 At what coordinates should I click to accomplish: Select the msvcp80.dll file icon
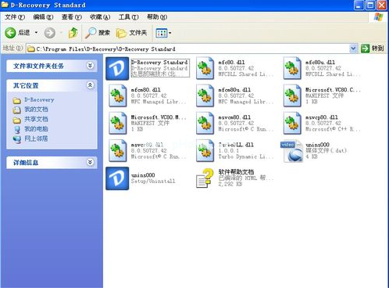292,123
